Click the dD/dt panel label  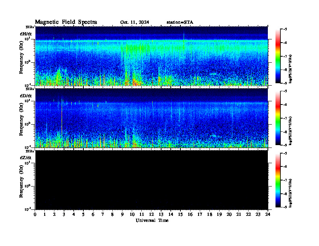[26, 96]
